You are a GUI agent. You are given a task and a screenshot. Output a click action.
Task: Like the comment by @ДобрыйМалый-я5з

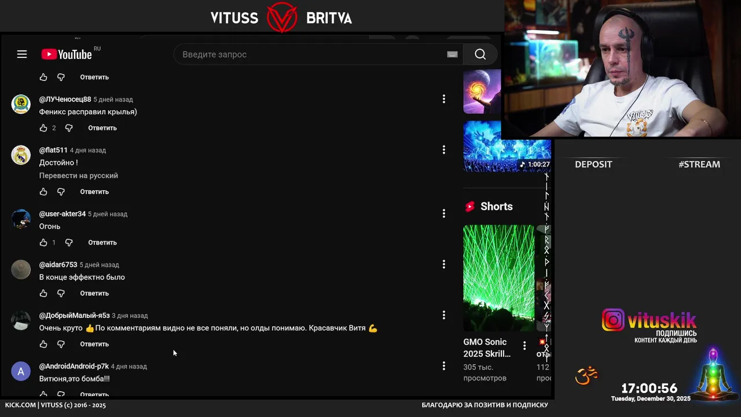pos(43,344)
